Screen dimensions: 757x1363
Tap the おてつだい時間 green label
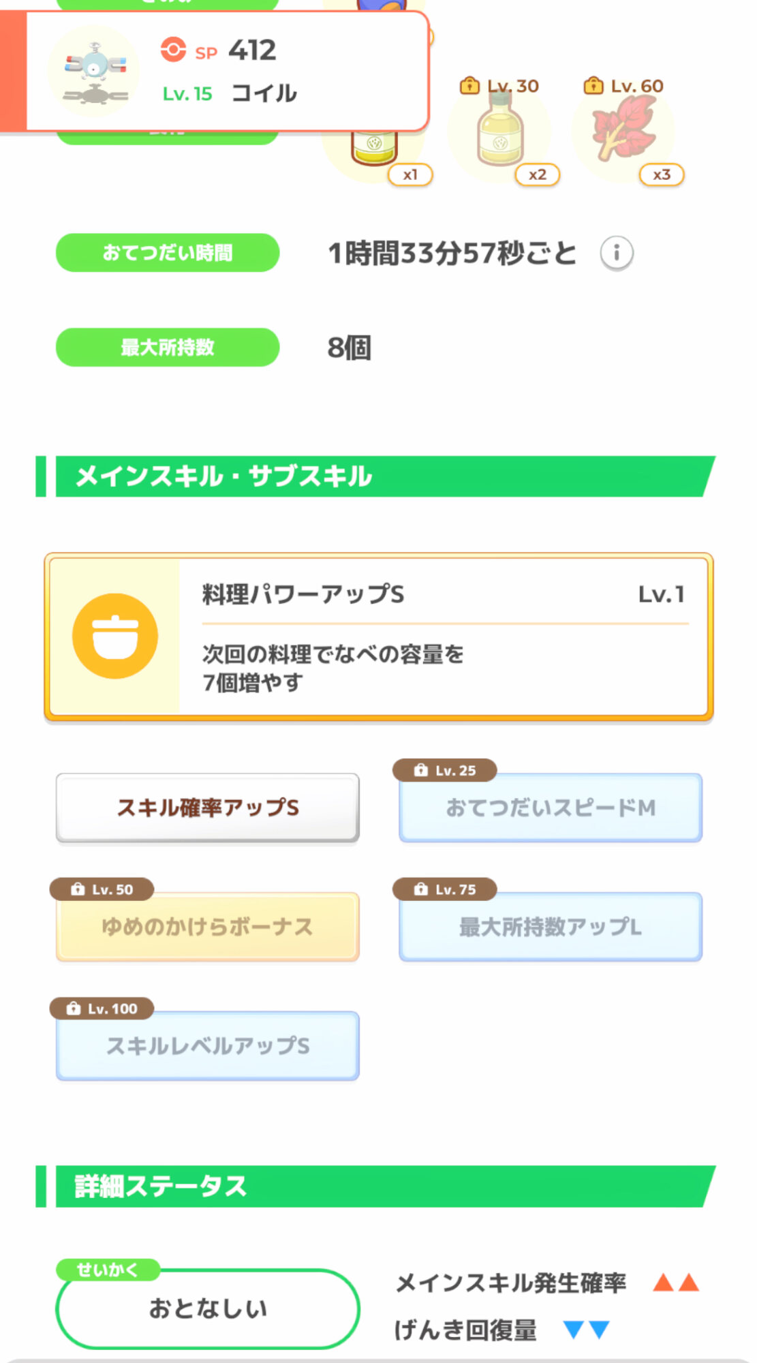(168, 253)
